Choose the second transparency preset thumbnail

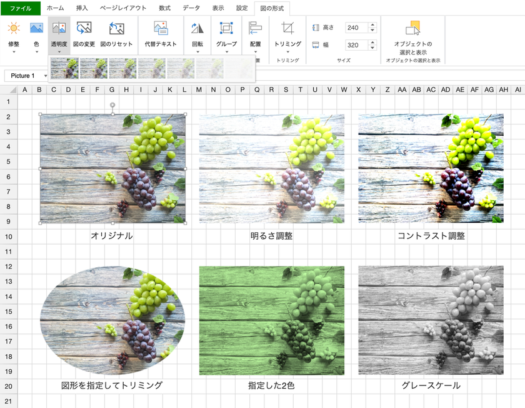coord(94,68)
